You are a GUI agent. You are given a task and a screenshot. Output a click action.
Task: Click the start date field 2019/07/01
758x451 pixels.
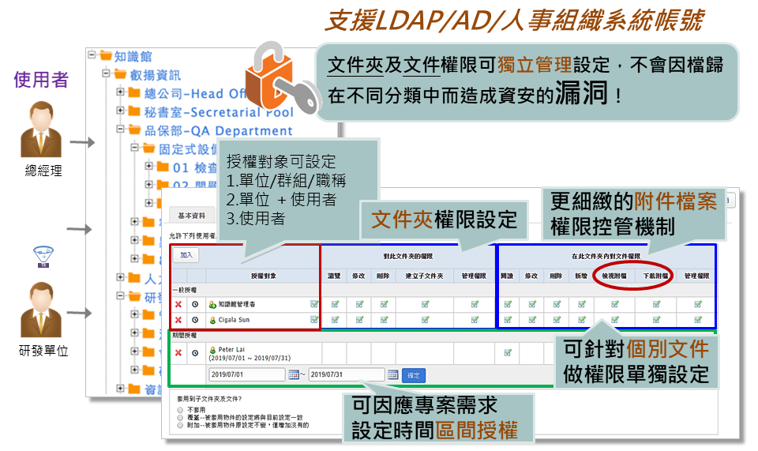247,374
